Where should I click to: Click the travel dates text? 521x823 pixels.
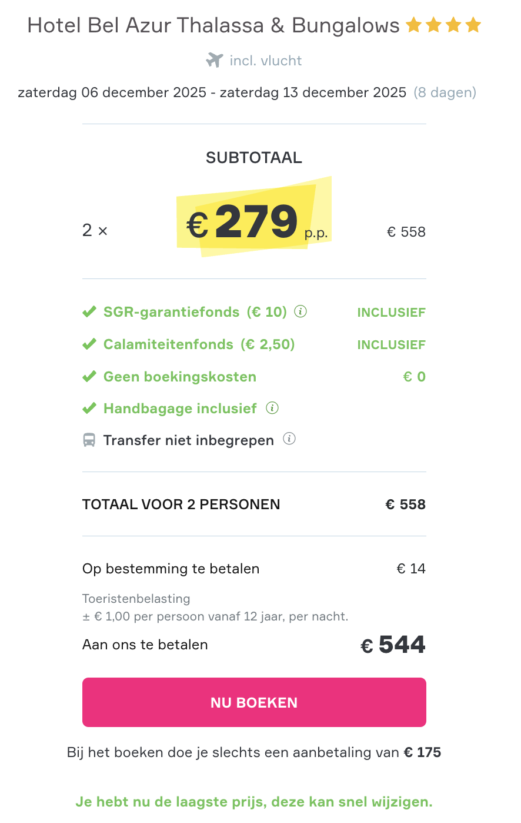(212, 92)
